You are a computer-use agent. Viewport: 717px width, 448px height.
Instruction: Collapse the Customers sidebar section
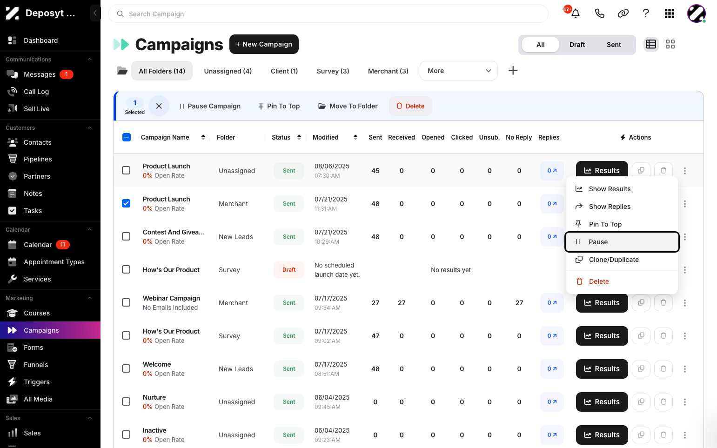pyautogui.click(x=90, y=128)
